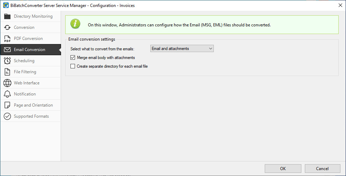Screen dimensions: 346x176
Task: Click the green info icon in banner
Action: pos(75,24)
